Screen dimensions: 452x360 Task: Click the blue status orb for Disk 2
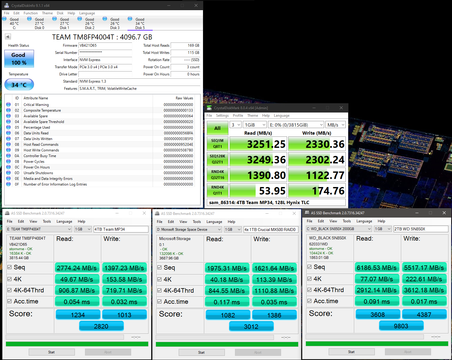[80, 19]
